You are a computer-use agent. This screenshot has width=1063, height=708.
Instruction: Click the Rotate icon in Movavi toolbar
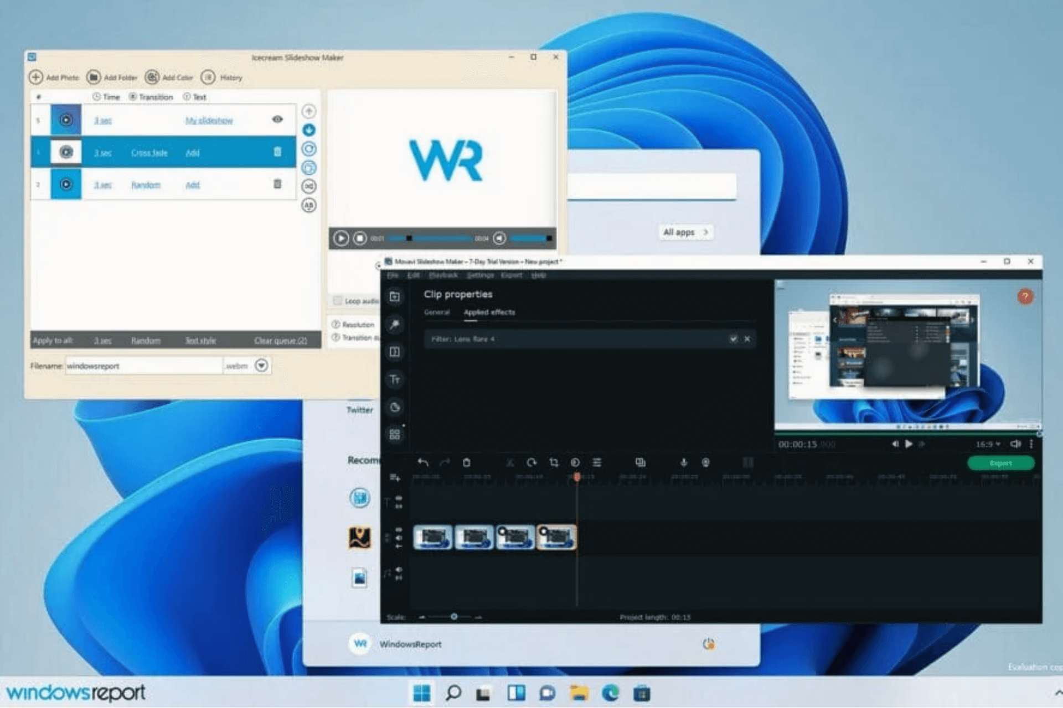531,462
